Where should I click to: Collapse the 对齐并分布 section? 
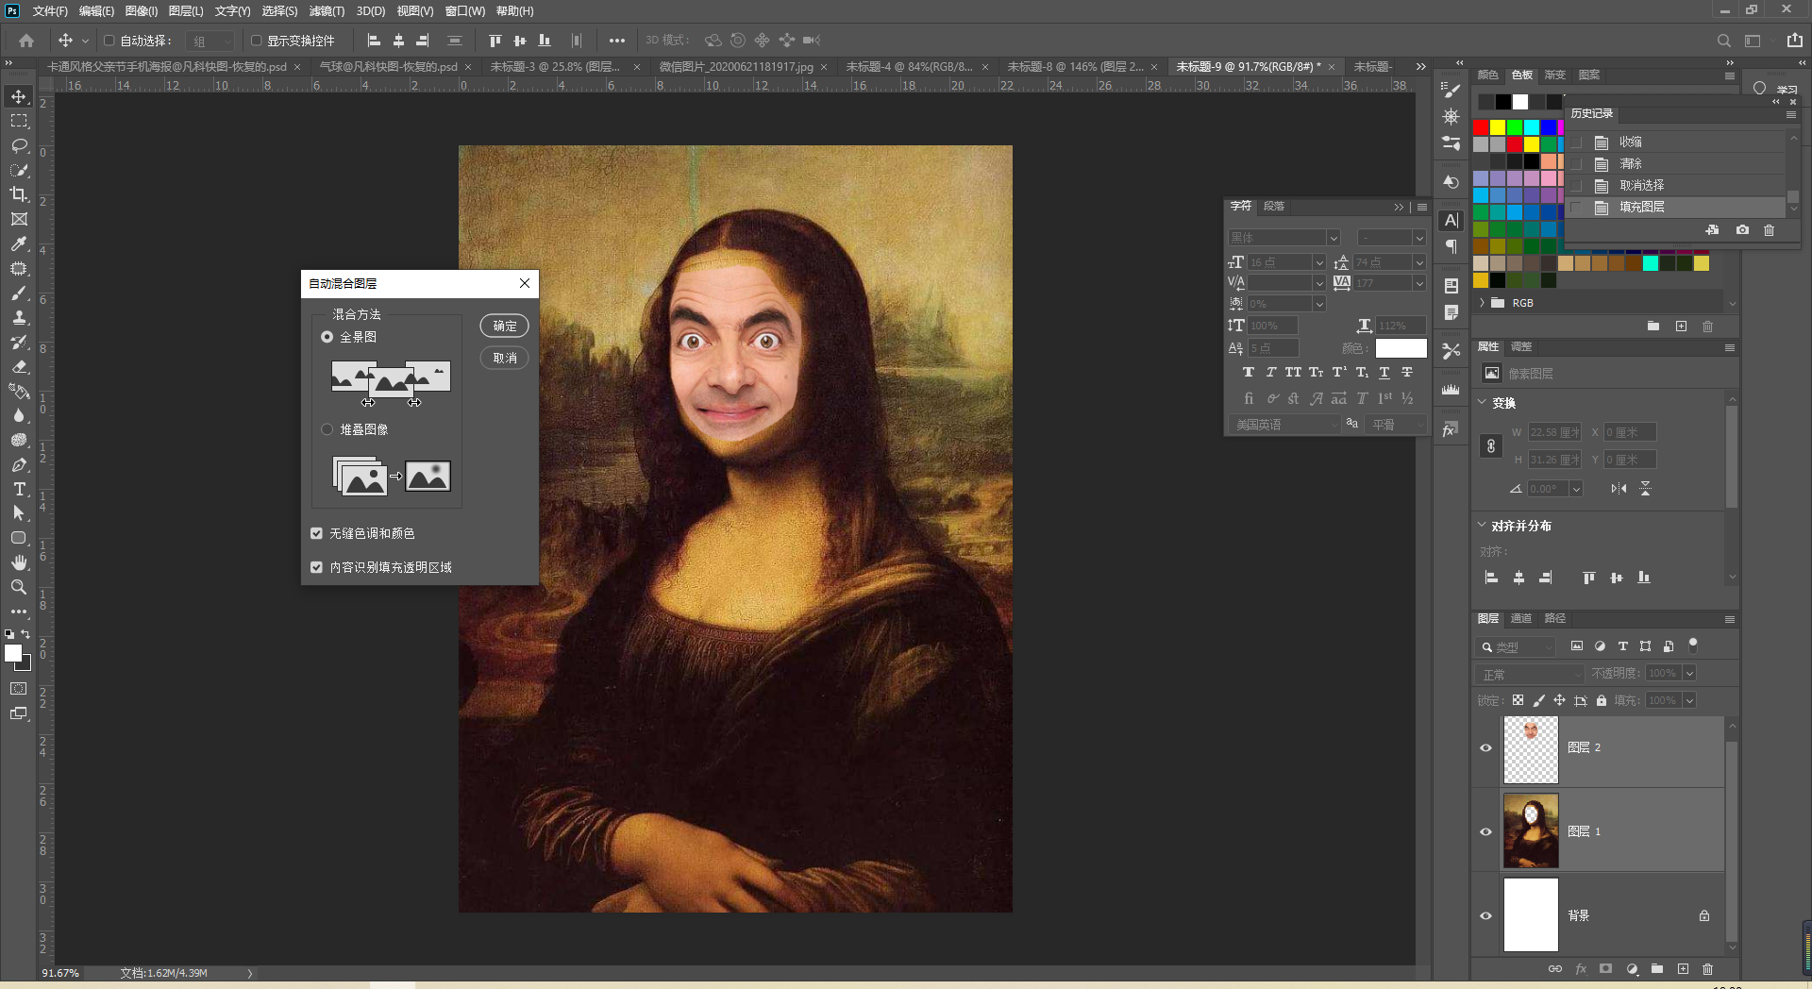1482,526
